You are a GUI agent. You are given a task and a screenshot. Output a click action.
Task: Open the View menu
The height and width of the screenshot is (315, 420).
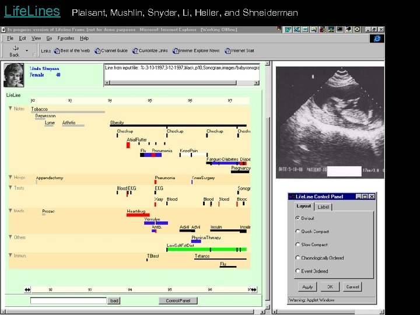pos(36,38)
